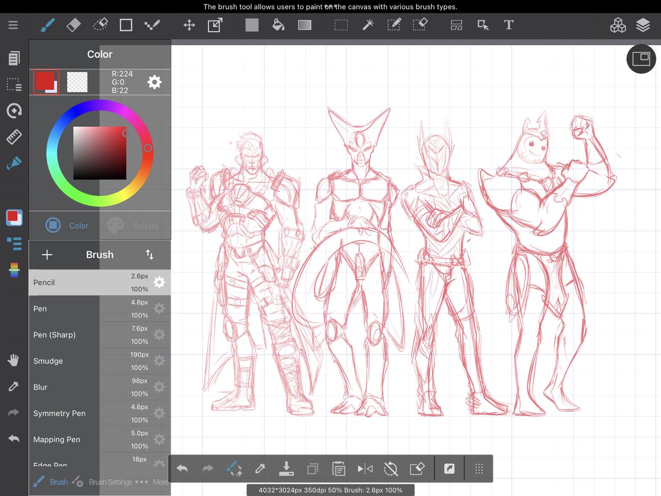Screen dimensions: 661x496
Task: Toggle brush/eraser in bottom shortcut bar
Action: (x=234, y=469)
